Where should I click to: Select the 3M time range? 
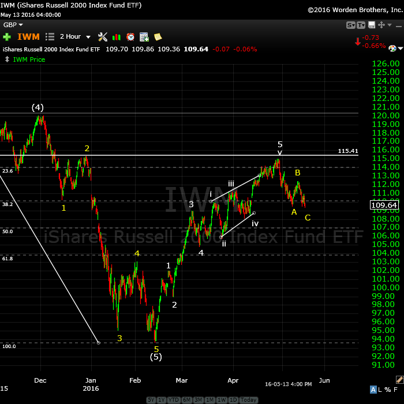click(198, 399)
